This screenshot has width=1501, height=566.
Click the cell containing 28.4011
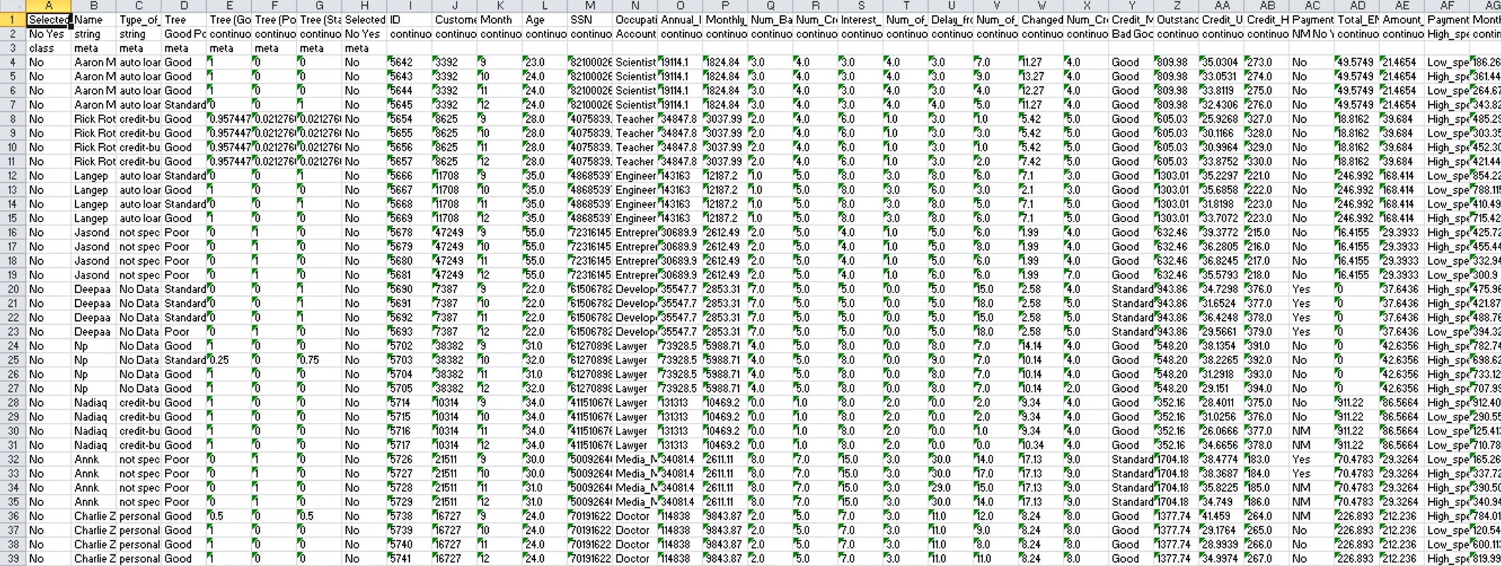pos(1221,402)
